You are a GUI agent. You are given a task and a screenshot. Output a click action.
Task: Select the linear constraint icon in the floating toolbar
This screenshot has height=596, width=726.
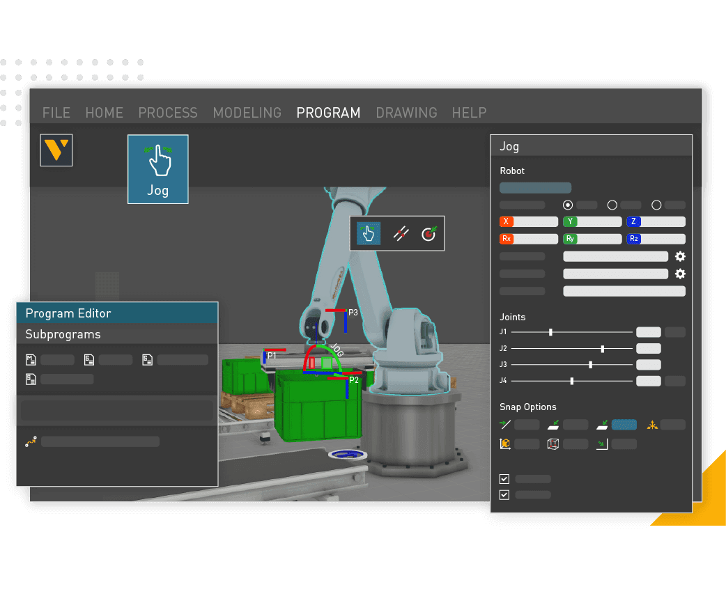click(401, 234)
